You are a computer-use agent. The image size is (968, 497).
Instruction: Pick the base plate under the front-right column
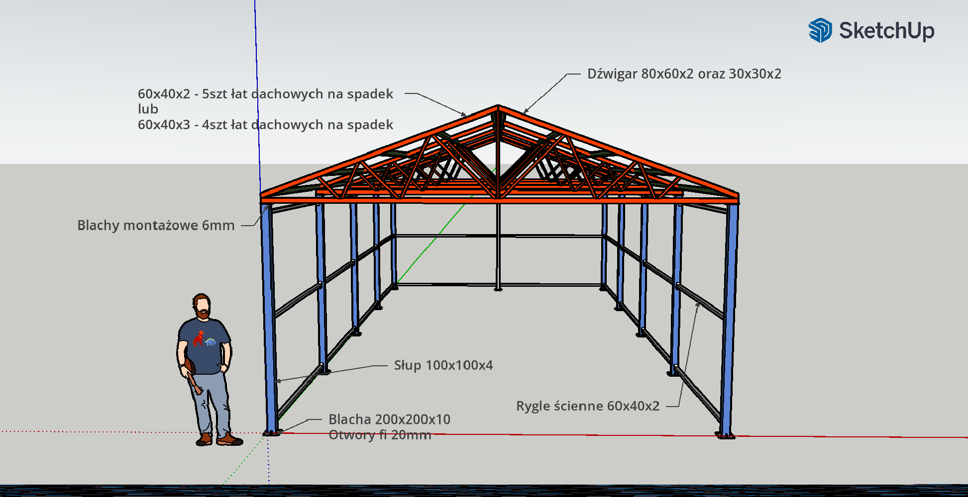[726, 436]
